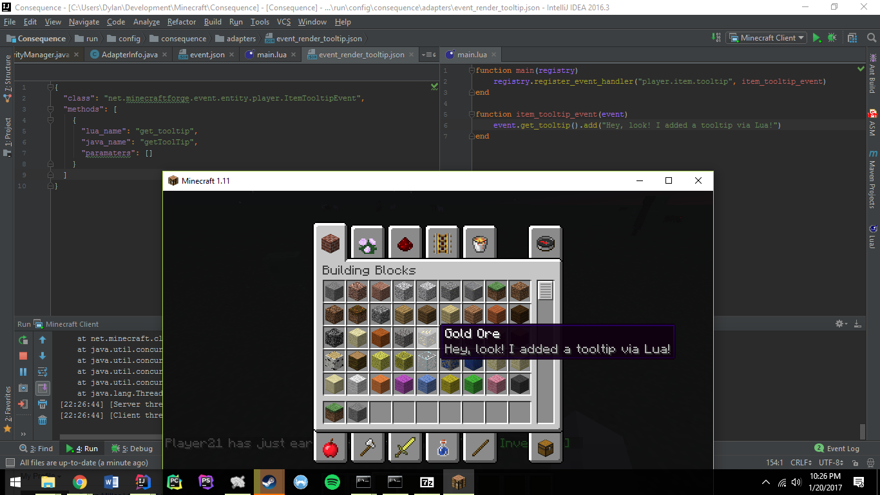Select Search compass tab in Minecraft
This screenshot has width=880, height=495.
click(x=545, y=243)
